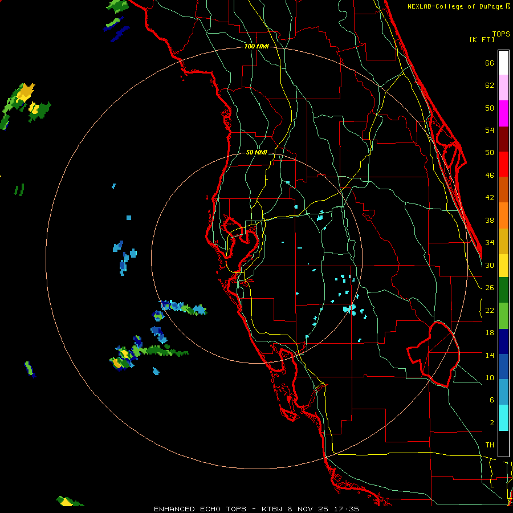The height and width of the screenshot is (513, 513).
Task: Click the "10" legend value
Action: 490,378
